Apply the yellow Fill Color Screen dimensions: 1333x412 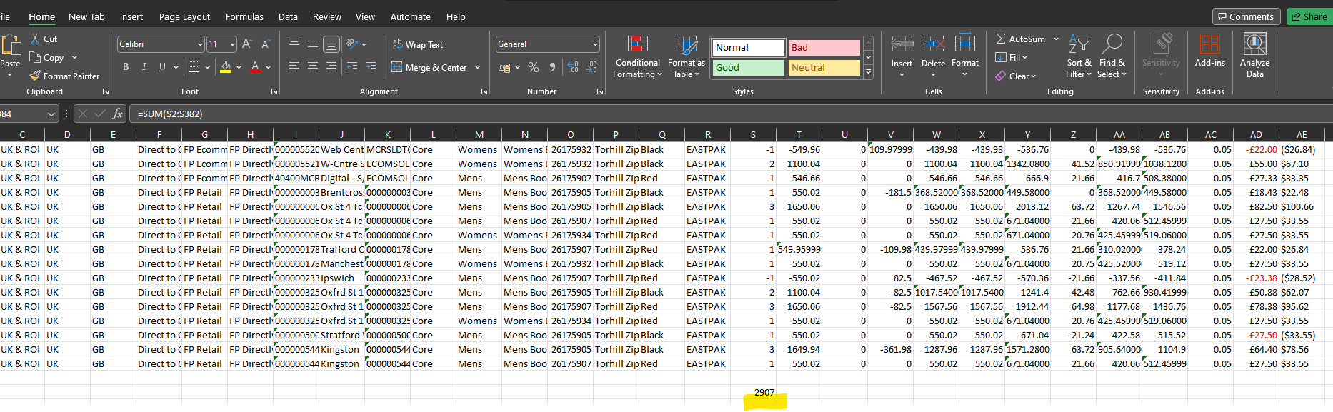226,67
